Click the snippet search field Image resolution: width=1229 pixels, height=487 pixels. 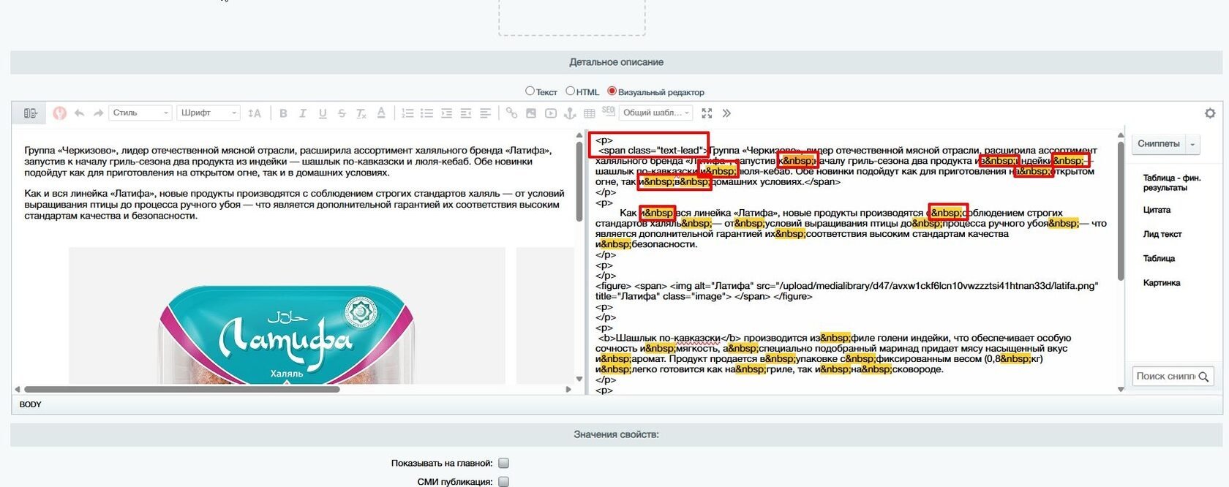[1165, 377]
